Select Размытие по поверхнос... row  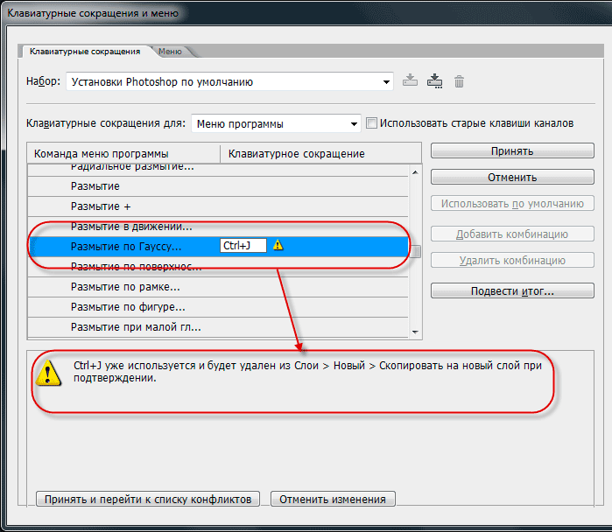(x=218, y=267)
